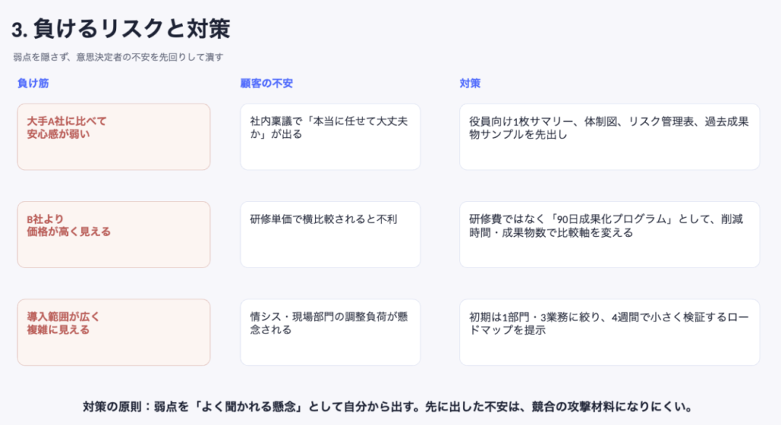Image resolution: width=781 pixels, height=425 pixels.
Task: Select the card beginning 研修費ではなく
Action: click(609, 234)
